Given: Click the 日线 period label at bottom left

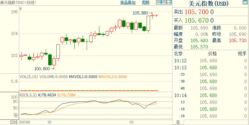Looking at the screenshot, I should point(14,122).
